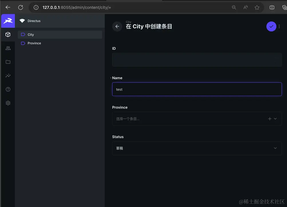This screenshot has height=207, width=287.
Task: Click the address bar URL
Action: click(77, 7)
